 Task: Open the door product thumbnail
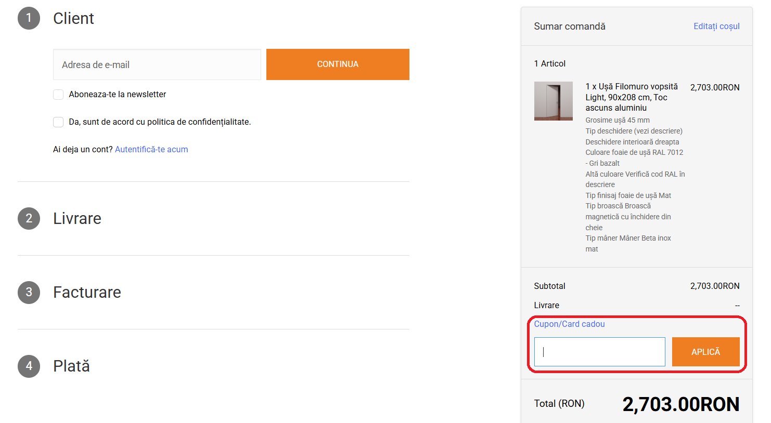(x=553, y=101)
